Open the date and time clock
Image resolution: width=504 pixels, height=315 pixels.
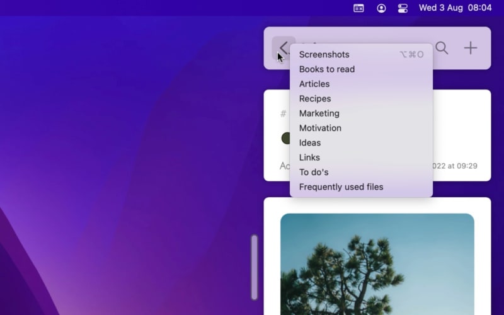pyautogui.click(x=455, y=8)
